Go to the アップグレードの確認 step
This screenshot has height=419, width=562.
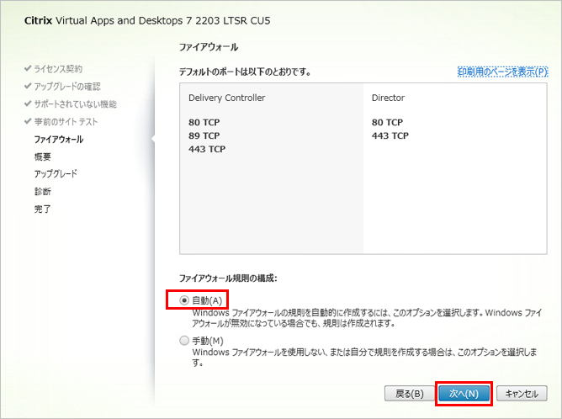pos(67,87)
